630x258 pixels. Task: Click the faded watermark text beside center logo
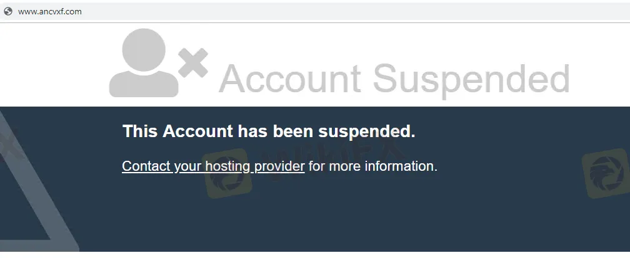(334, 156)
